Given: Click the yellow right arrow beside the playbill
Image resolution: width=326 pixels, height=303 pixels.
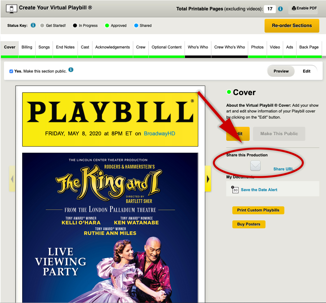Looking at the screenshot, I should [208, 179].
